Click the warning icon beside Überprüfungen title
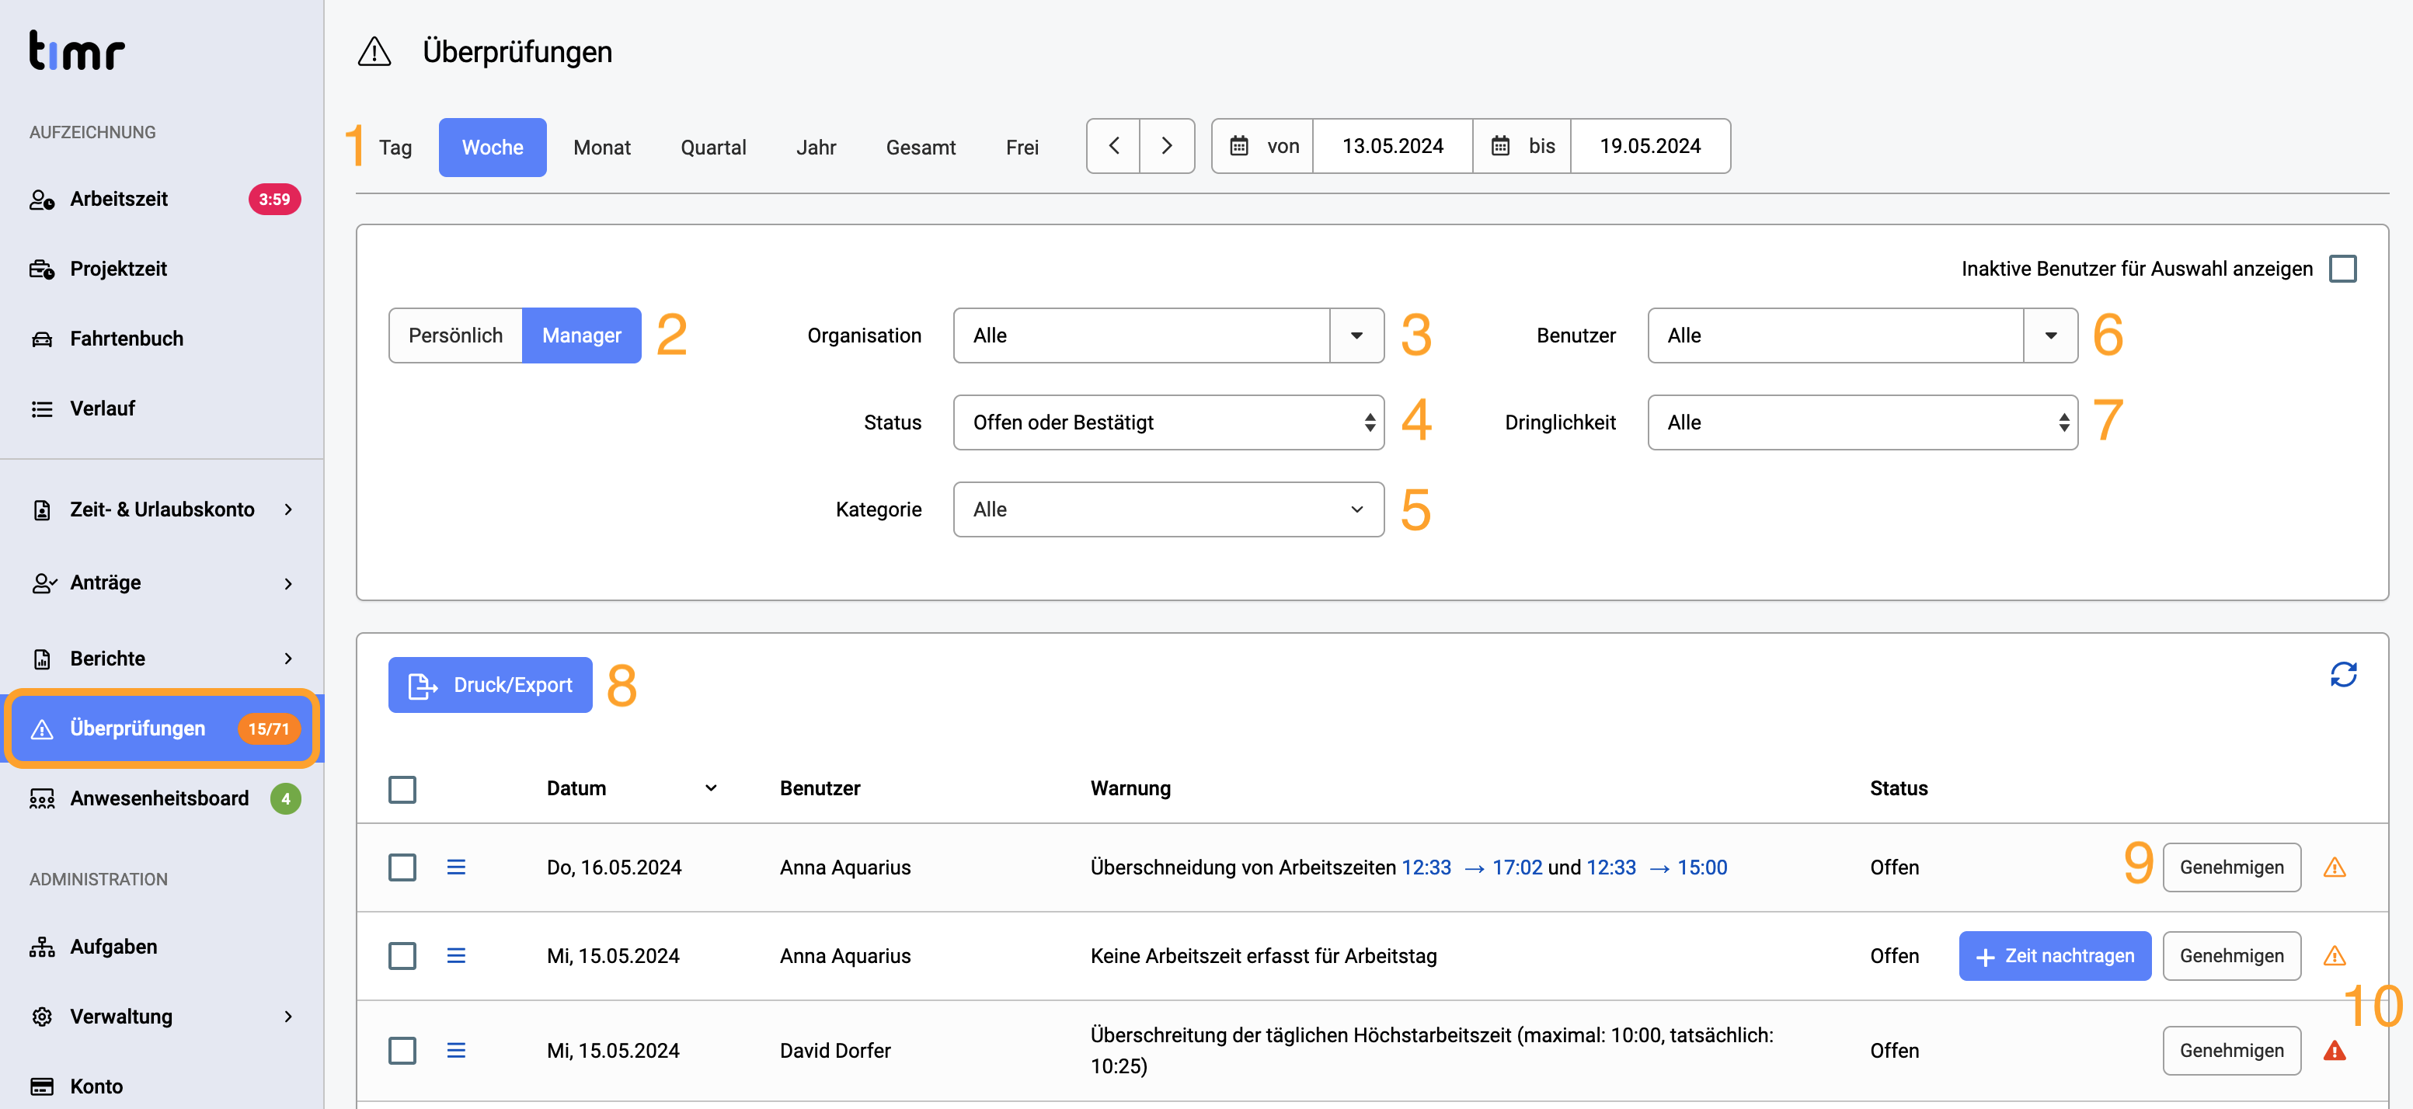The width and height of the screenshot is (2413, 1109). click(x=374, y=51)
